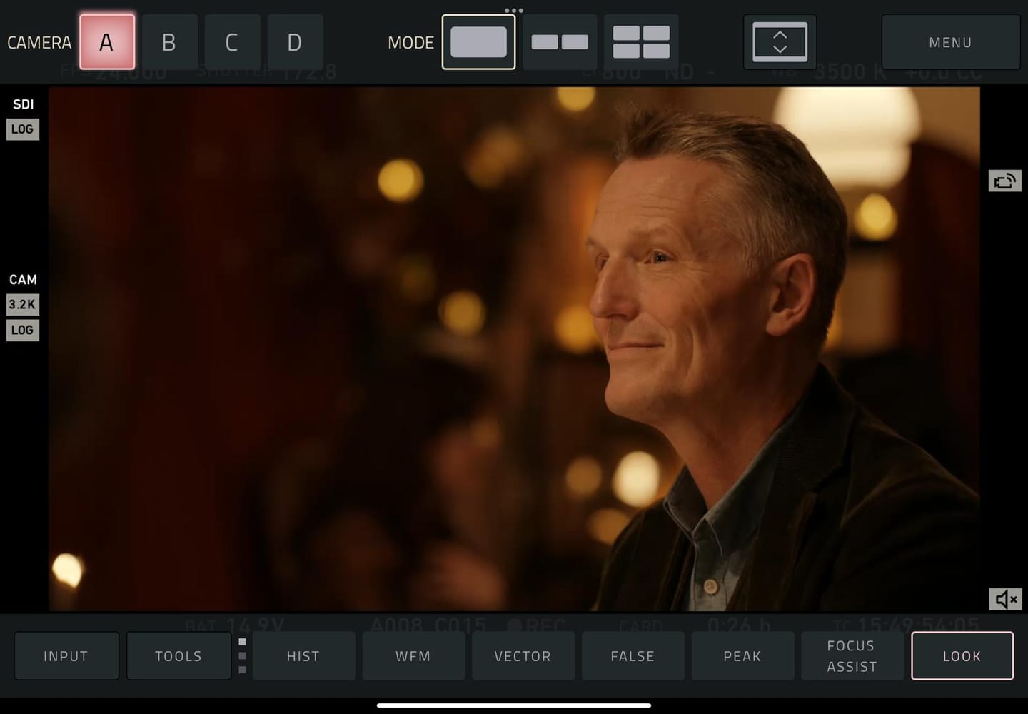Tap the live video preview image
The height and width of the screenshot is (714, 1028).
click(514, 349)
